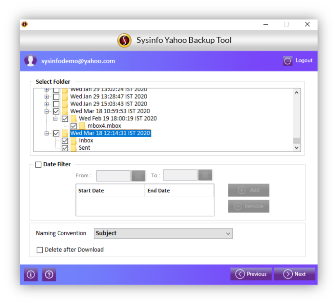
Task: Select highlighted Wed Mar 18 12:14:31 item
Action: pos(110,133)
